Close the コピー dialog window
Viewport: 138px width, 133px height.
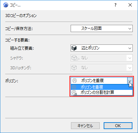pyautogui.click(x=130, y=5)
